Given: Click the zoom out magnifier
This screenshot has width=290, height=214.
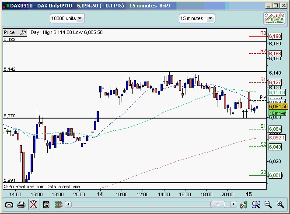Looking at the screenshot, I should pos(268,204).
